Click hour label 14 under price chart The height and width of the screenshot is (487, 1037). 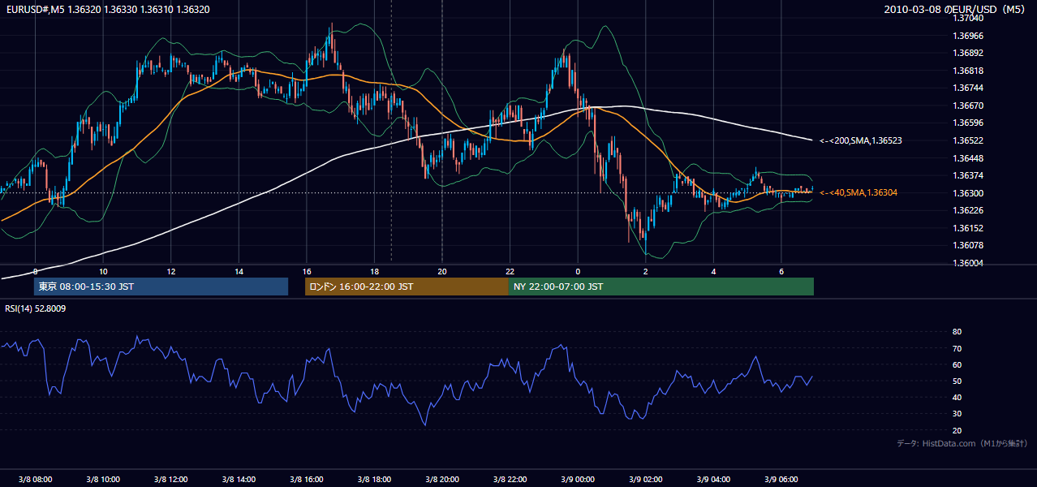(239, 271)
